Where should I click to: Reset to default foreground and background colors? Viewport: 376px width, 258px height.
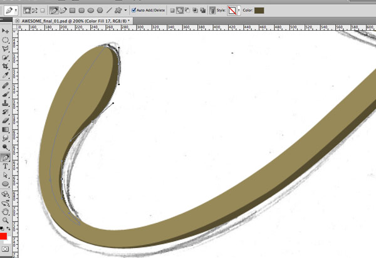2,229
